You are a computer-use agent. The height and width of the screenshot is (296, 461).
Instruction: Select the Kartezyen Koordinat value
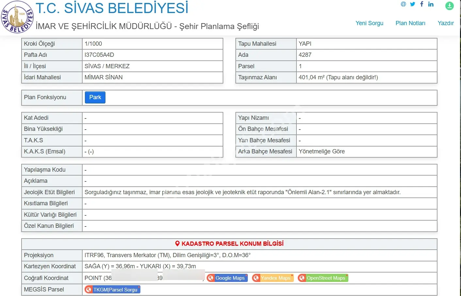pyautogui.click(x=140, y=266)
